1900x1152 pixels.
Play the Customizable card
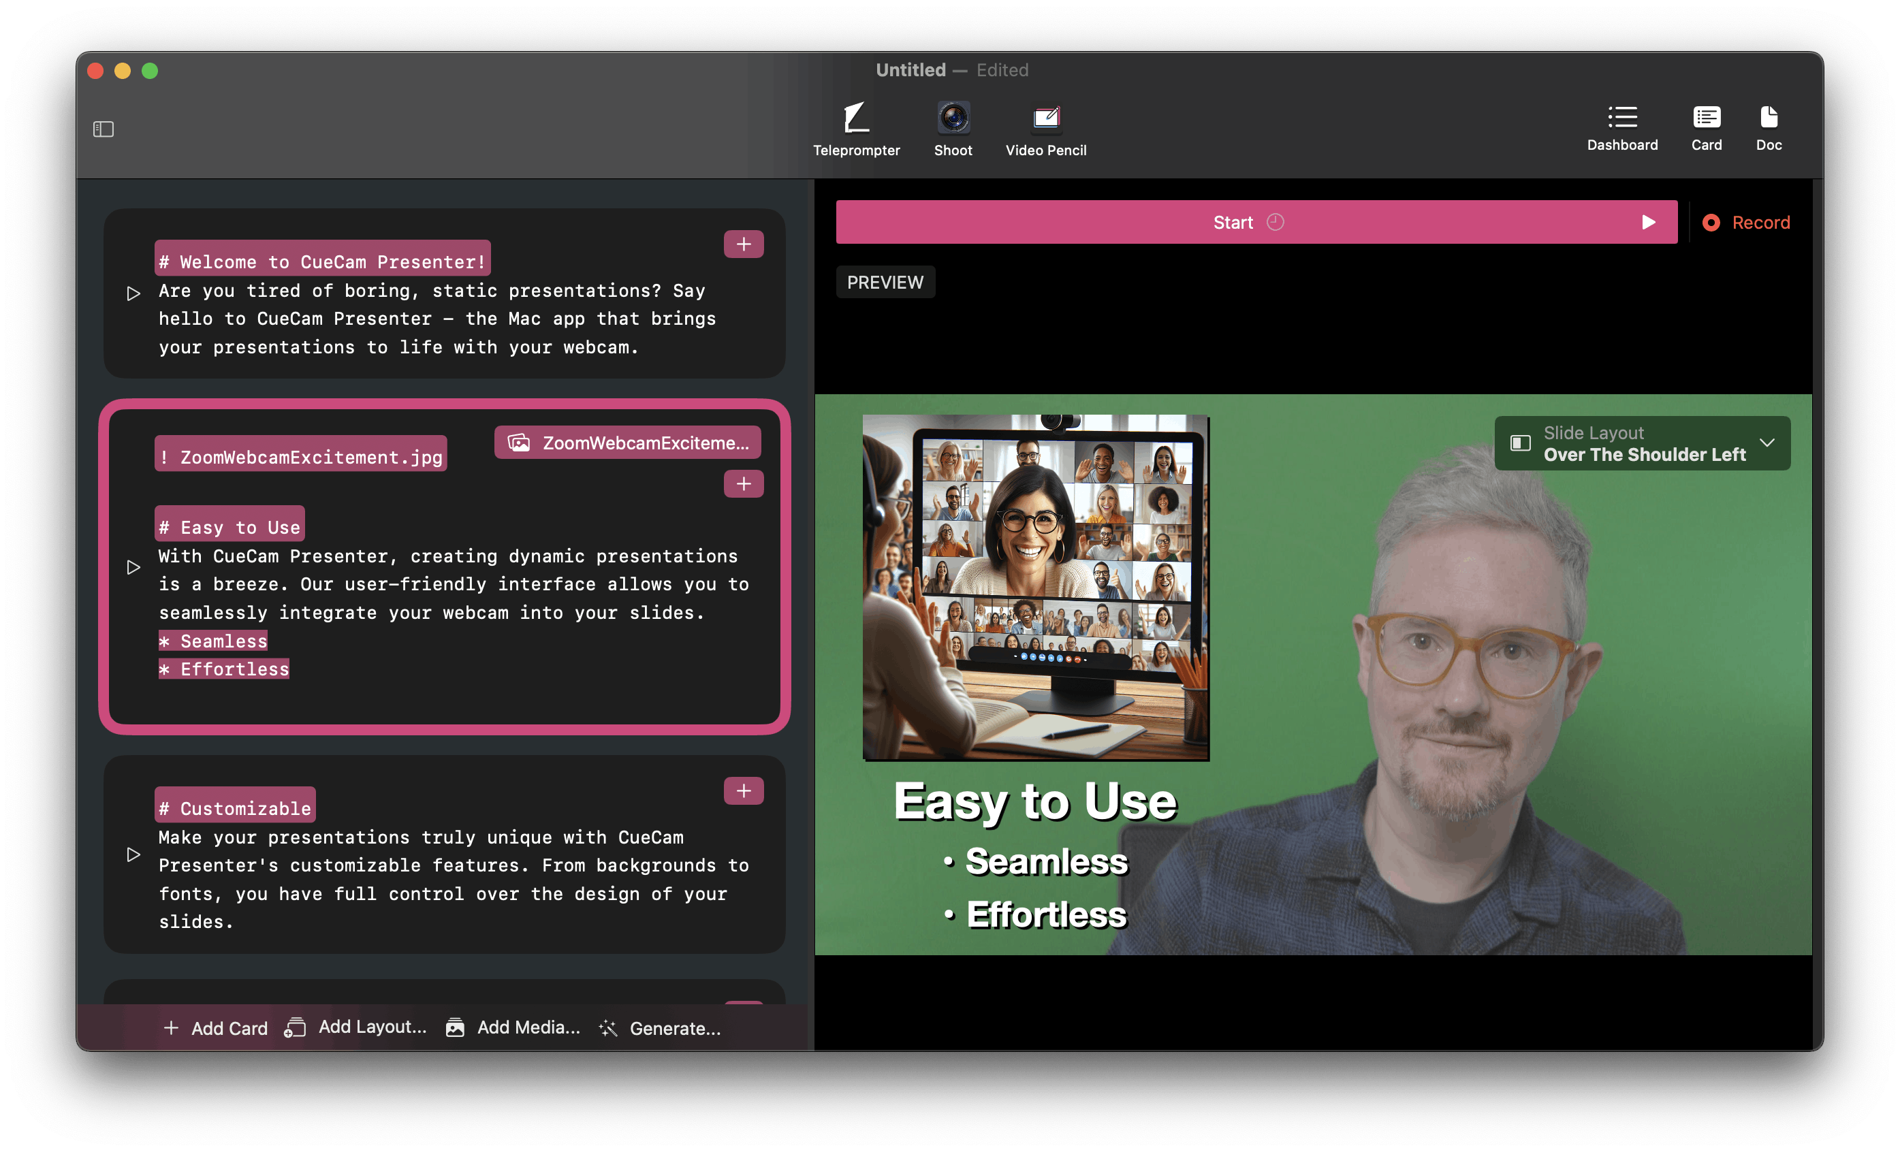[133, 855]
